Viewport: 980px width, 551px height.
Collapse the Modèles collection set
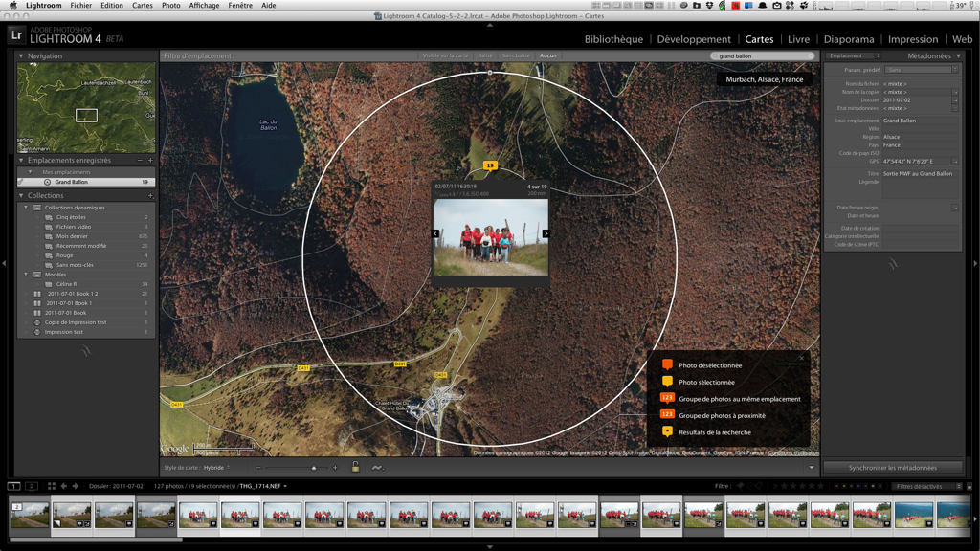coord(26,275)
